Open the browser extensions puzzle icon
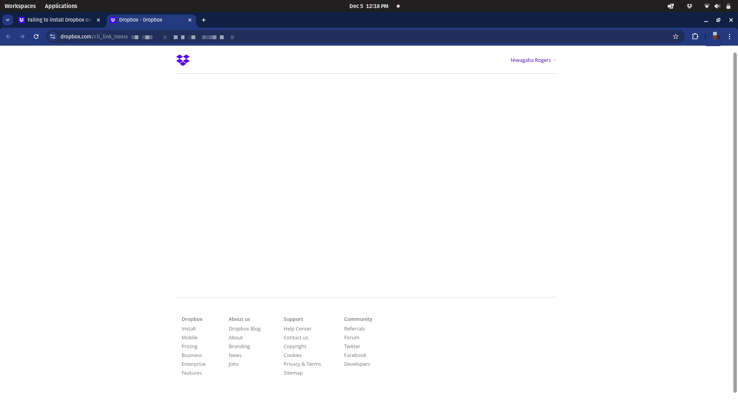 695,37
